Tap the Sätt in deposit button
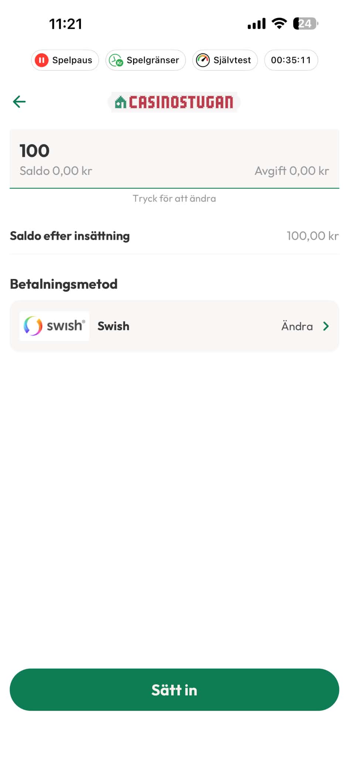Screen dimensions: 349x758 [x=174, y=689]
